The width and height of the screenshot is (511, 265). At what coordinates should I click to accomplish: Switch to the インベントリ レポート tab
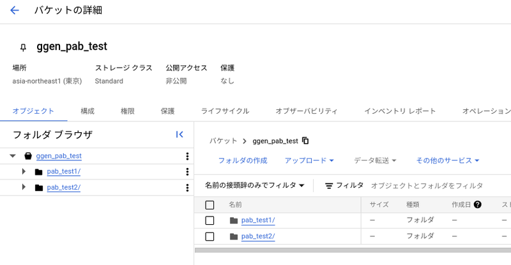pos(400,111)
